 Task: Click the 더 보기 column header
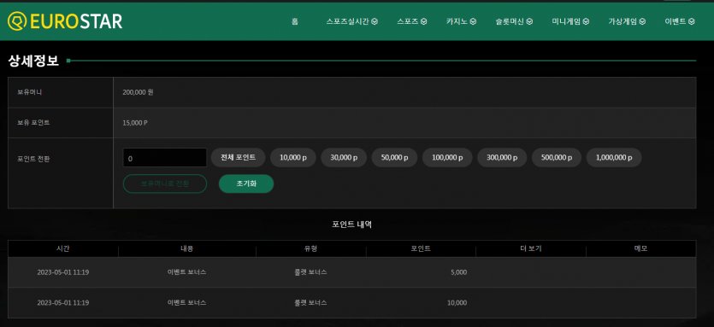tap(531, 248)
